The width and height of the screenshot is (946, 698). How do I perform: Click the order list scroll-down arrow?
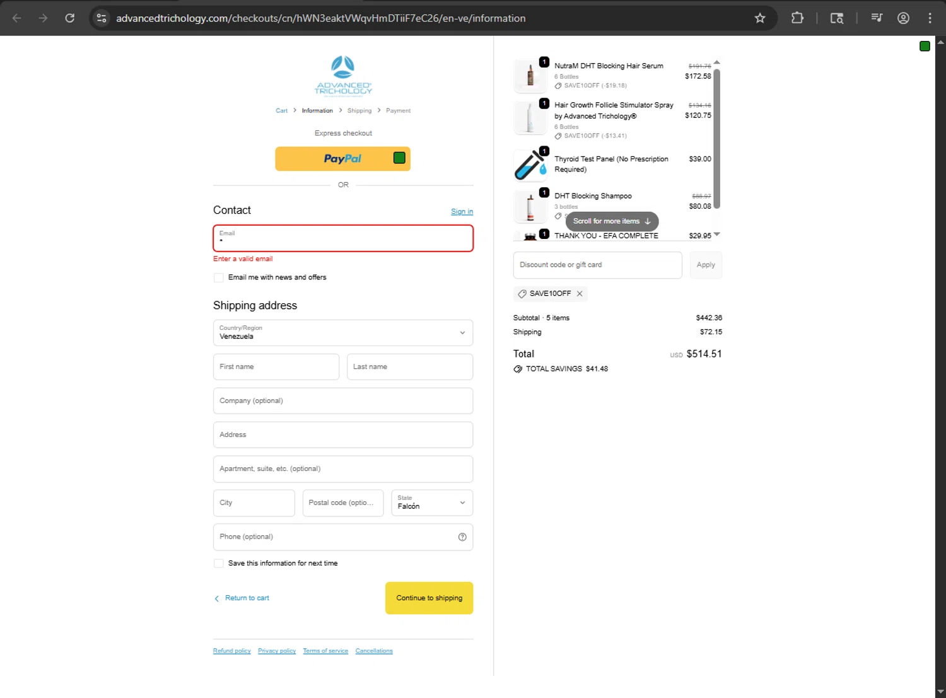pyautogui.click(x=716, y=235)
